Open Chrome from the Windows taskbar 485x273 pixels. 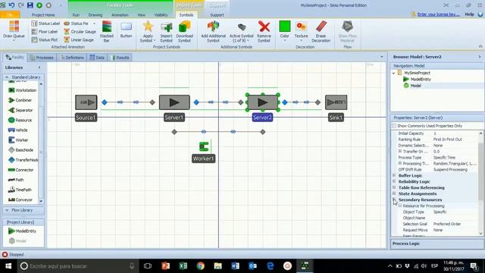tap(200, 266)
